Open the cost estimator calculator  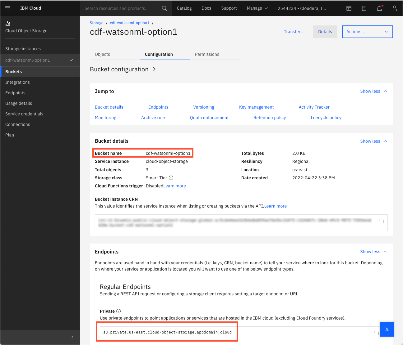pyautogui.click(x=364, y=8)
